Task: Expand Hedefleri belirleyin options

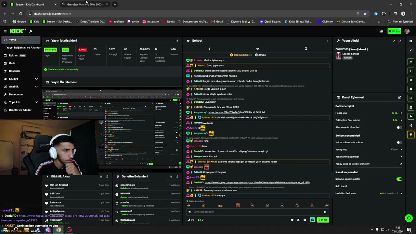Action: [x=369, y=193]
